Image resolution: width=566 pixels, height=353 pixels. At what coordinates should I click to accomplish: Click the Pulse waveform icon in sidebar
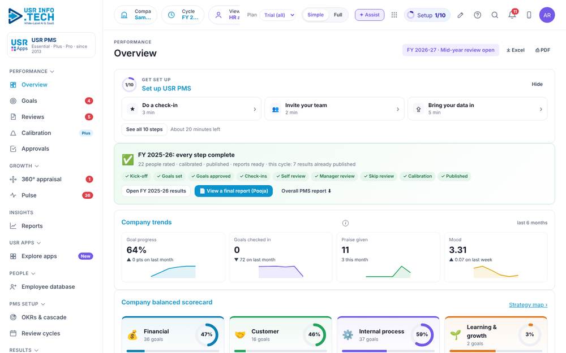pyautogui.click(x=13, y=195)
